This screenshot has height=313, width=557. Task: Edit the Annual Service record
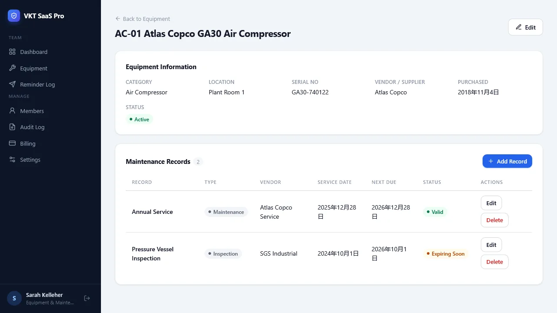pyautogui.click(x=491, y=203)
